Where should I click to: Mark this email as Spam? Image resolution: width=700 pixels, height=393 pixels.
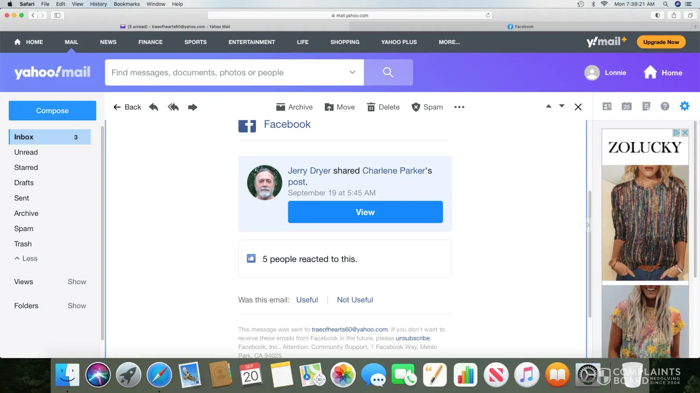point(427,107)
